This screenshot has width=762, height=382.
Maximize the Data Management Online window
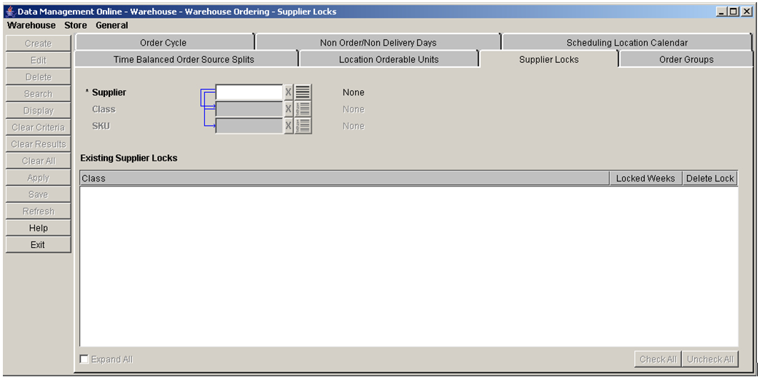733,11
